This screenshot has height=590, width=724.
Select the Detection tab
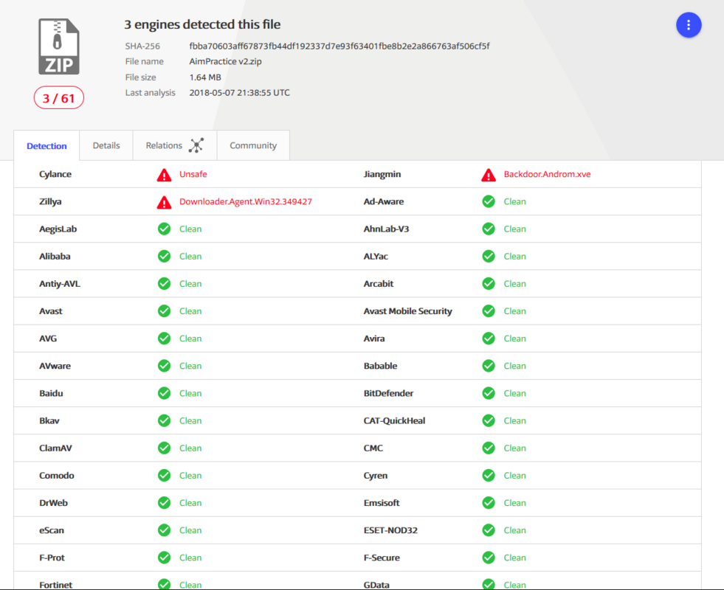(x=46, y=146)
